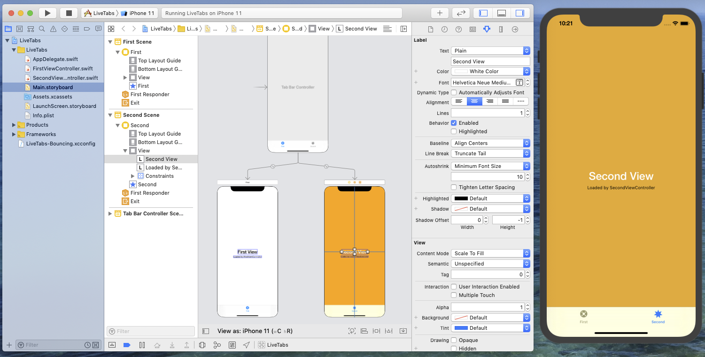Show the File inspector
This screenshot has width=705, height=357.
point(430,29)
